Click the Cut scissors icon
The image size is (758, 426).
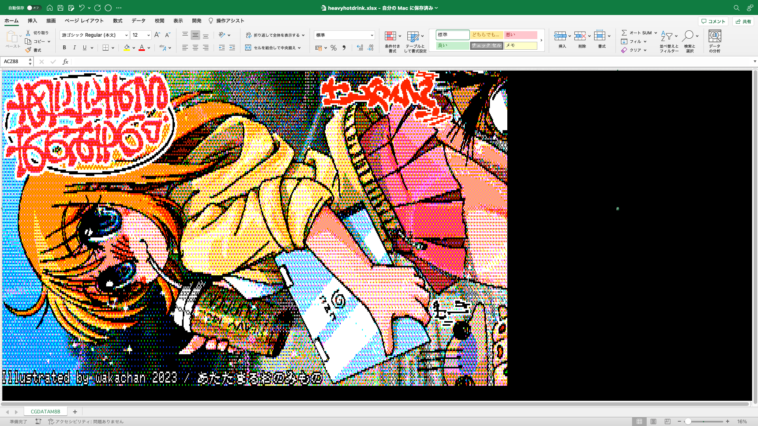pyautogui.click(x=28, y=33)
